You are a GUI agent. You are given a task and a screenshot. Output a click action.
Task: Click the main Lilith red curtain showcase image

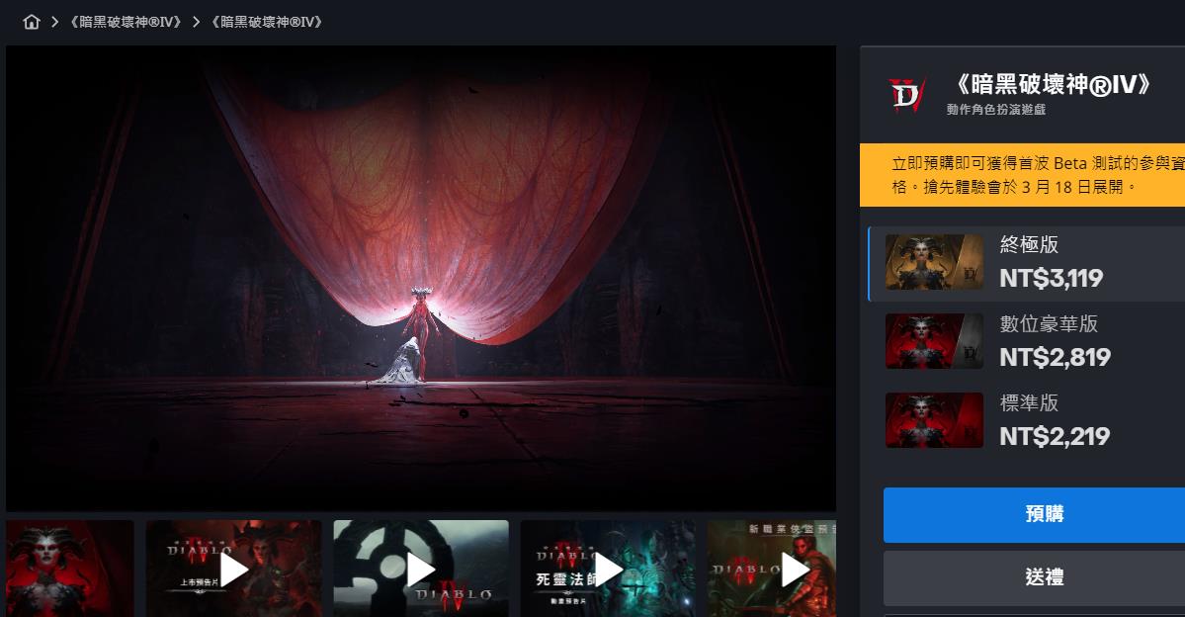click(x=421, y=278)
